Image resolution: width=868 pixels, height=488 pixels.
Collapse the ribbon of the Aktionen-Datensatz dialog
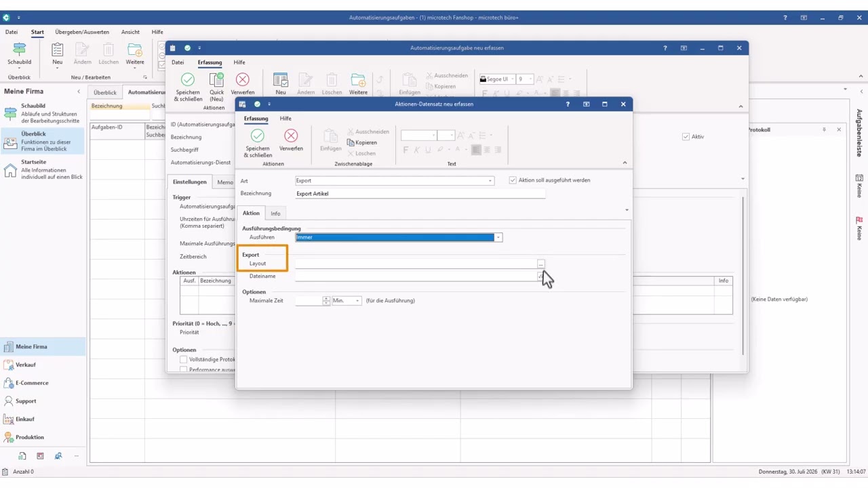tap(625, 163)
